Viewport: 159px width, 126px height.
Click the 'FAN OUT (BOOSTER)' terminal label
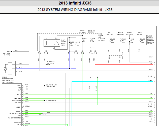15,118
